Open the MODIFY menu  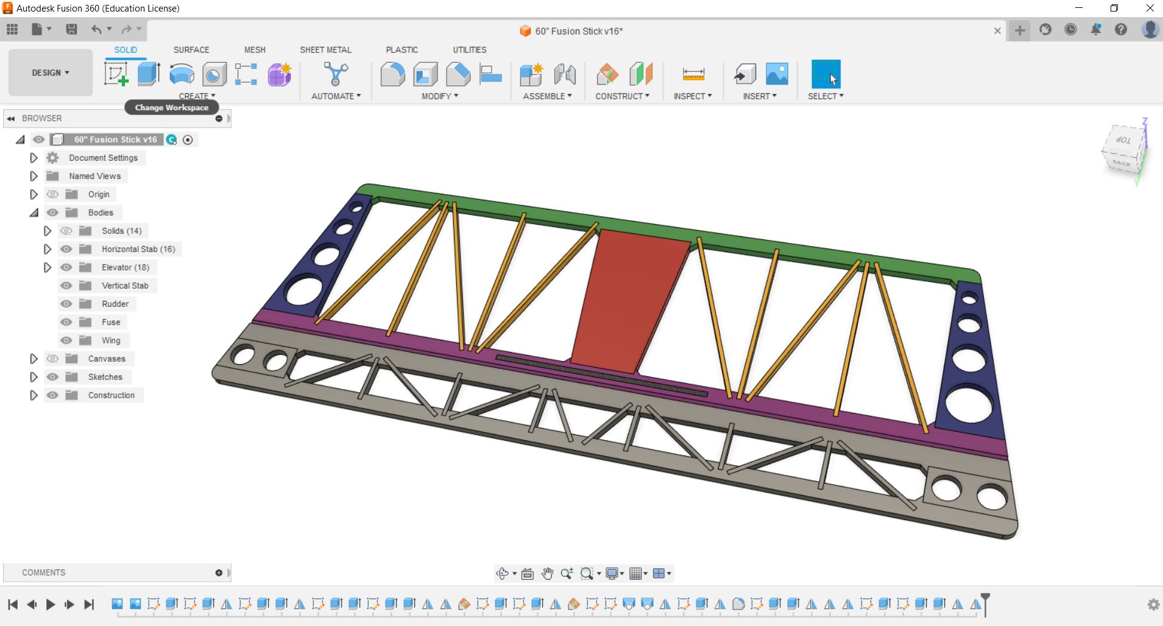click(x=439, y=96)
